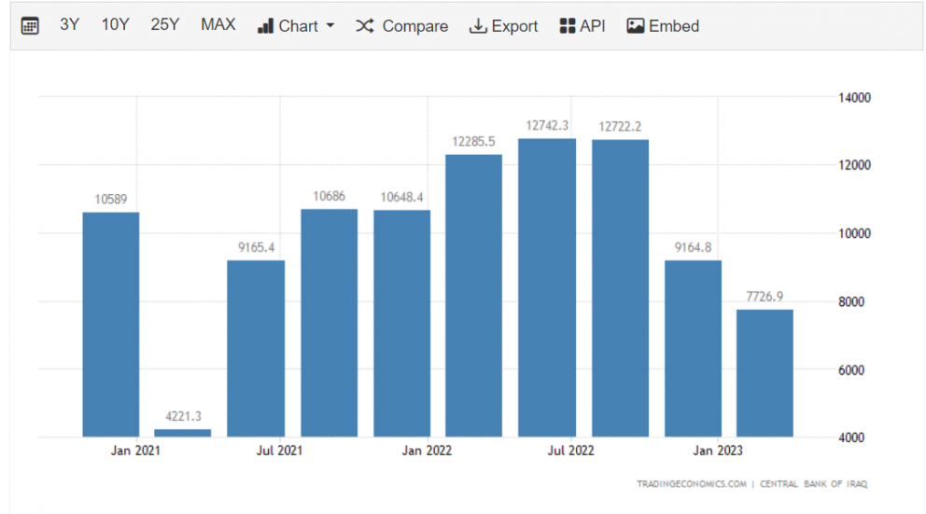The height and width of the screenshot is (514, 926).
Task: Click the Compare text label
Action: 415,26
